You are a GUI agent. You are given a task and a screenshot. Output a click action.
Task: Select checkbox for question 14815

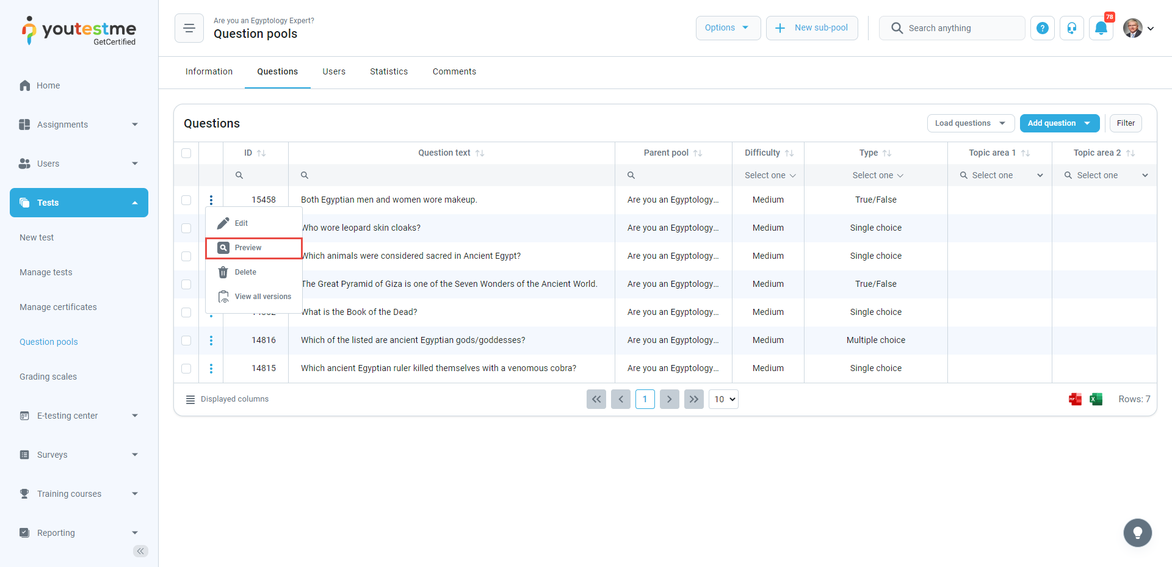[x=186, y=369]
